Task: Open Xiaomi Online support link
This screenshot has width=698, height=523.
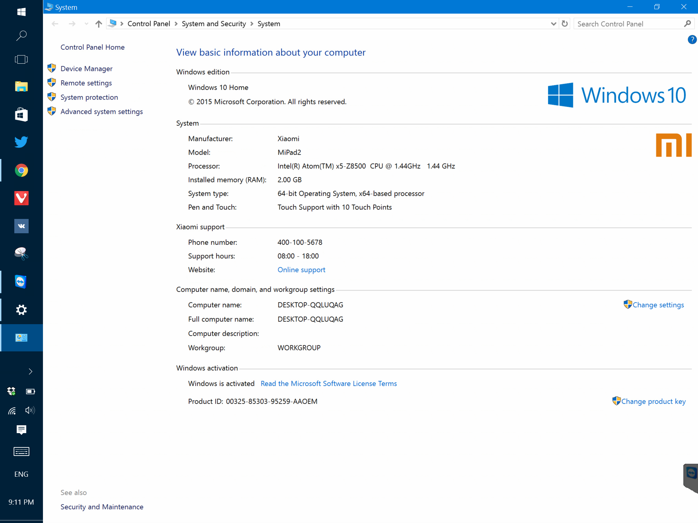Action: click(x=301, y=270)
